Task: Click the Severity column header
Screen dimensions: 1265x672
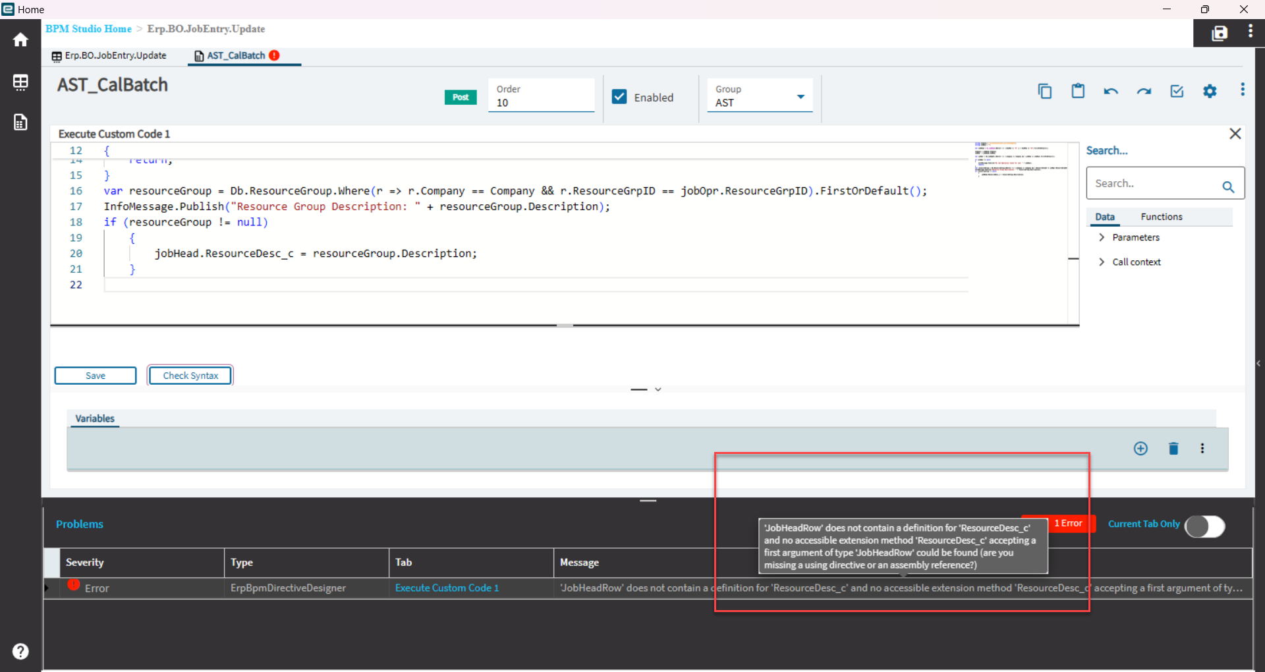Action: (x=142, y=563)
